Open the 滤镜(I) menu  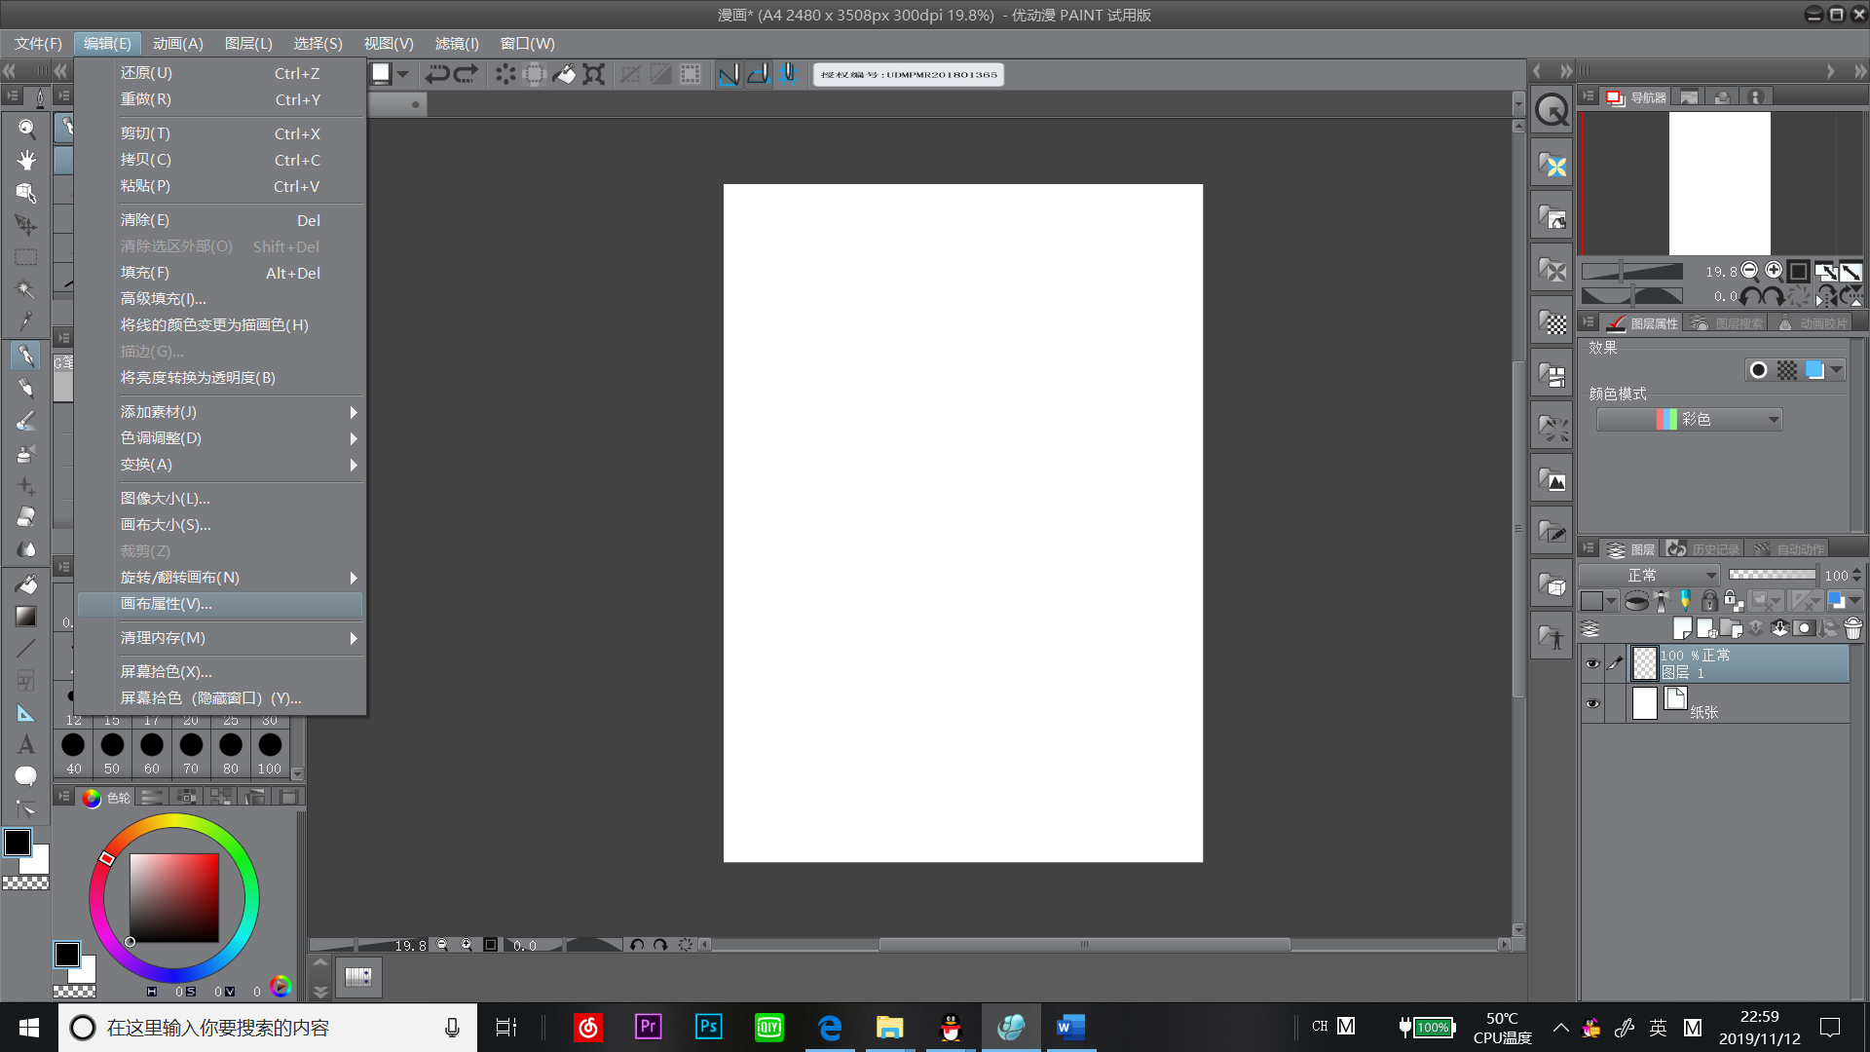tap(456, 44)
